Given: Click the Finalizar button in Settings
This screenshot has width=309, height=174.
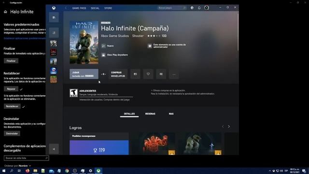Looking at the screenshot, I should pyautogui.click(x=11, y=61).
